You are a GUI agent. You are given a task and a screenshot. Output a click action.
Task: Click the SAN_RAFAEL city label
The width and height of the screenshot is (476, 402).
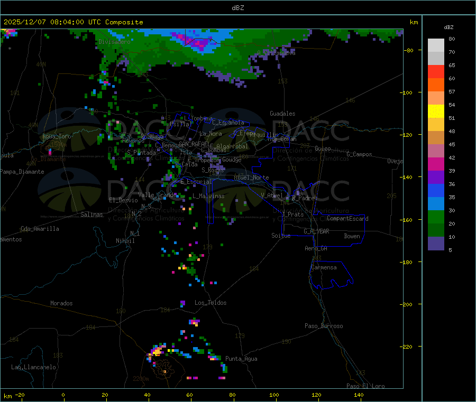point(194,144)
